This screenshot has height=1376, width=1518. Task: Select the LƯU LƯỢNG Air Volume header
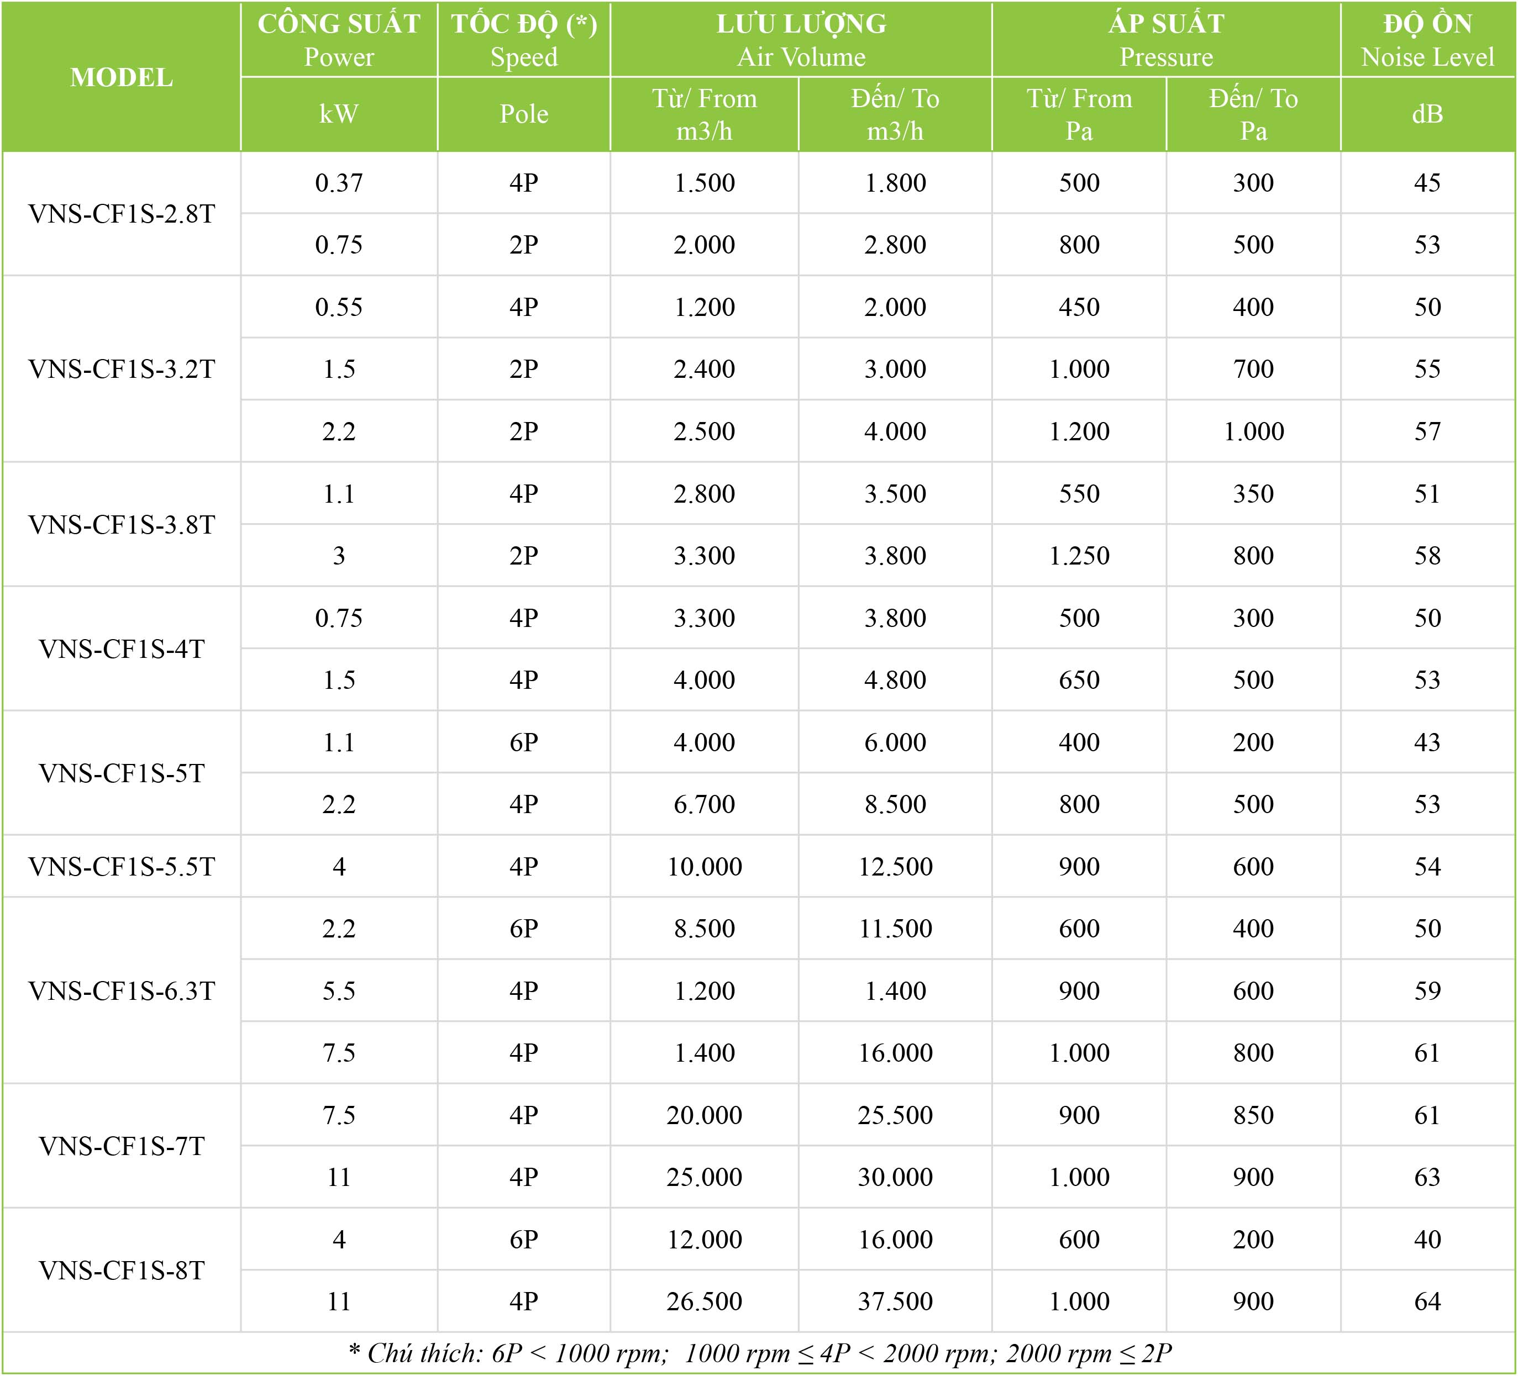pyautogui.click(x=801, y=40)
